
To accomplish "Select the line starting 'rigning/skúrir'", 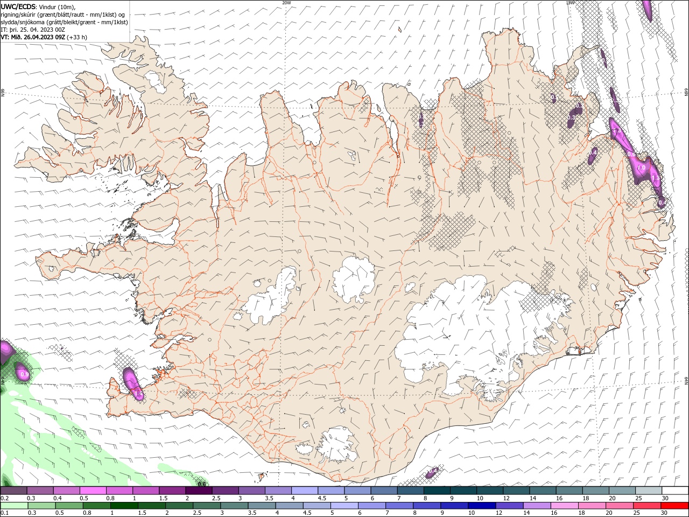I will [62, 15].
